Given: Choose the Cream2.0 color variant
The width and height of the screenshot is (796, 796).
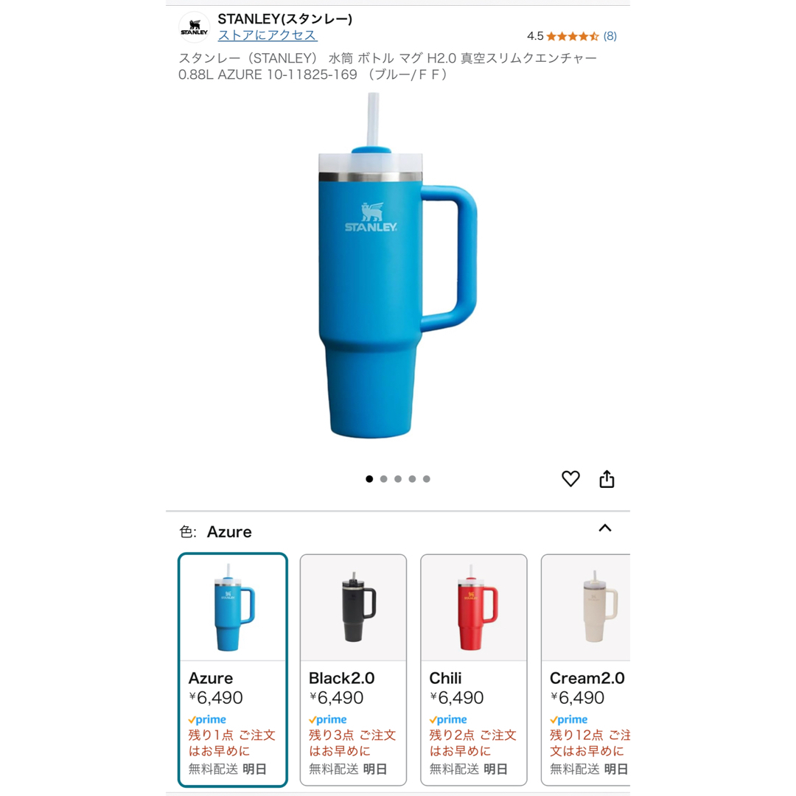Looking at the screenshot, I should tap(586, 669).
